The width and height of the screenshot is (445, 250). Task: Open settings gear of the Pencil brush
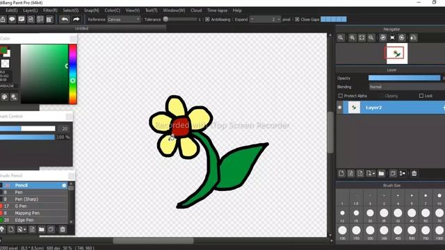tap(64, 185)
